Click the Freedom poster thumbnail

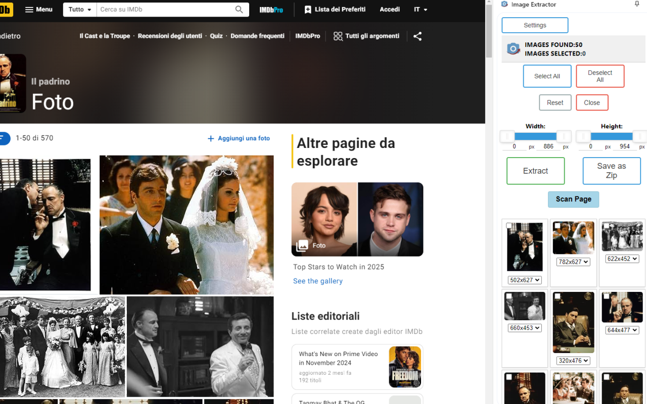[x=405, y=367]
